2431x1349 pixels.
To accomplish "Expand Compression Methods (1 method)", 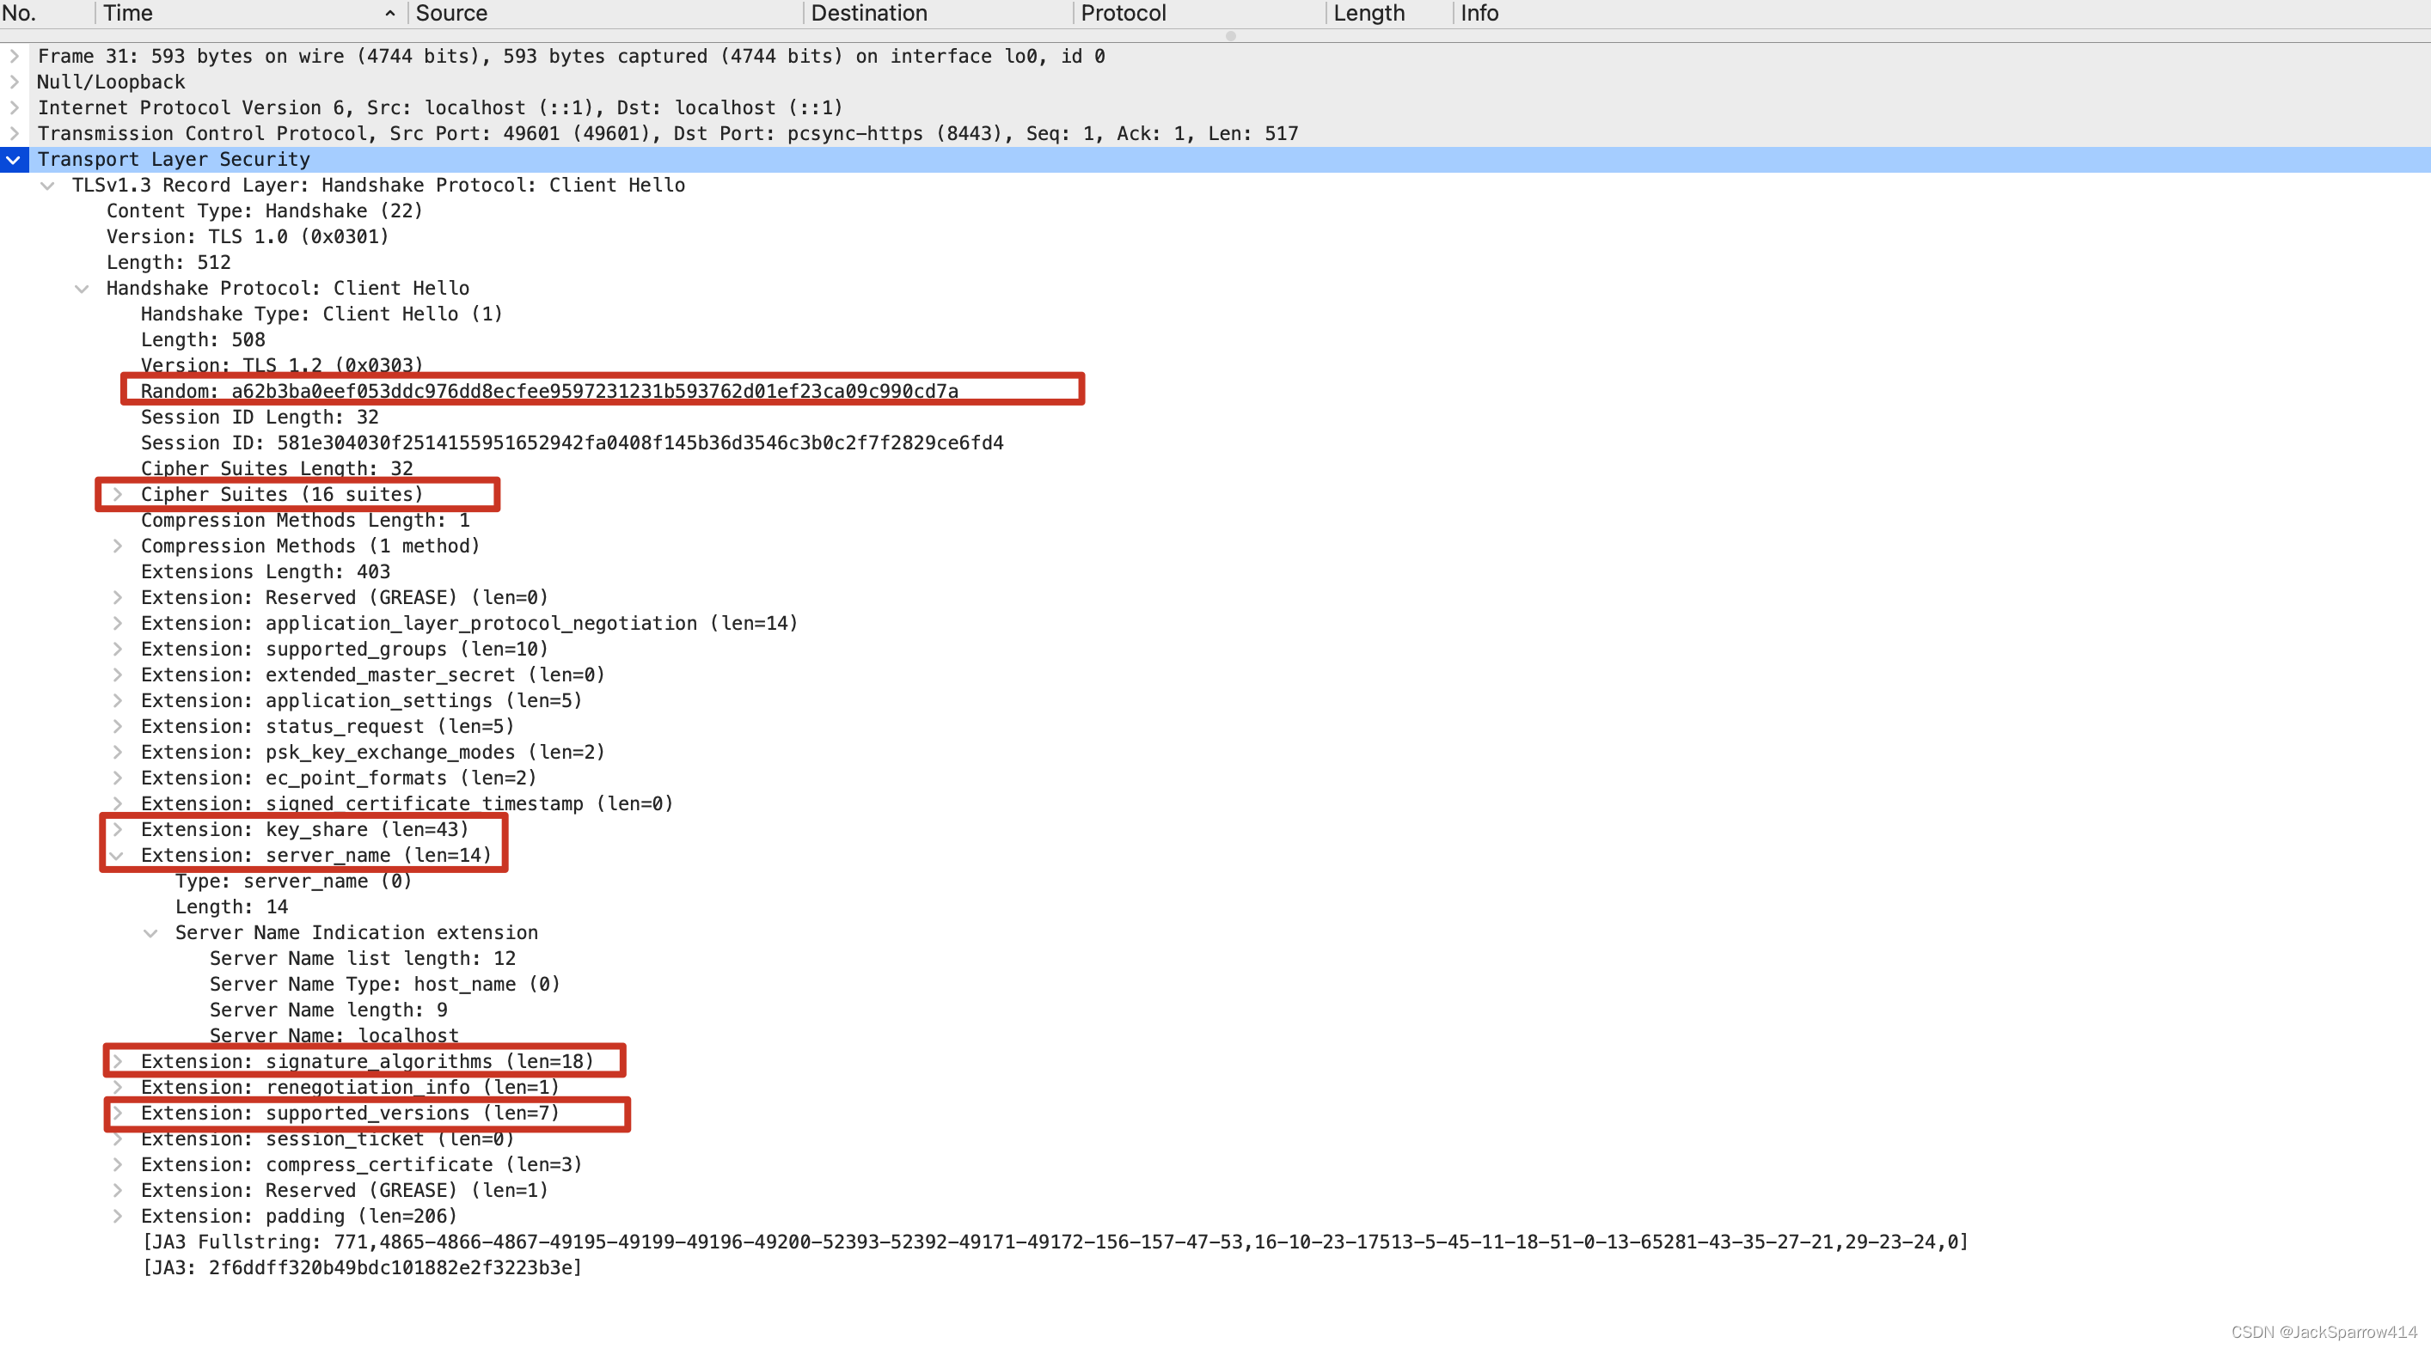I will [117, 546].
